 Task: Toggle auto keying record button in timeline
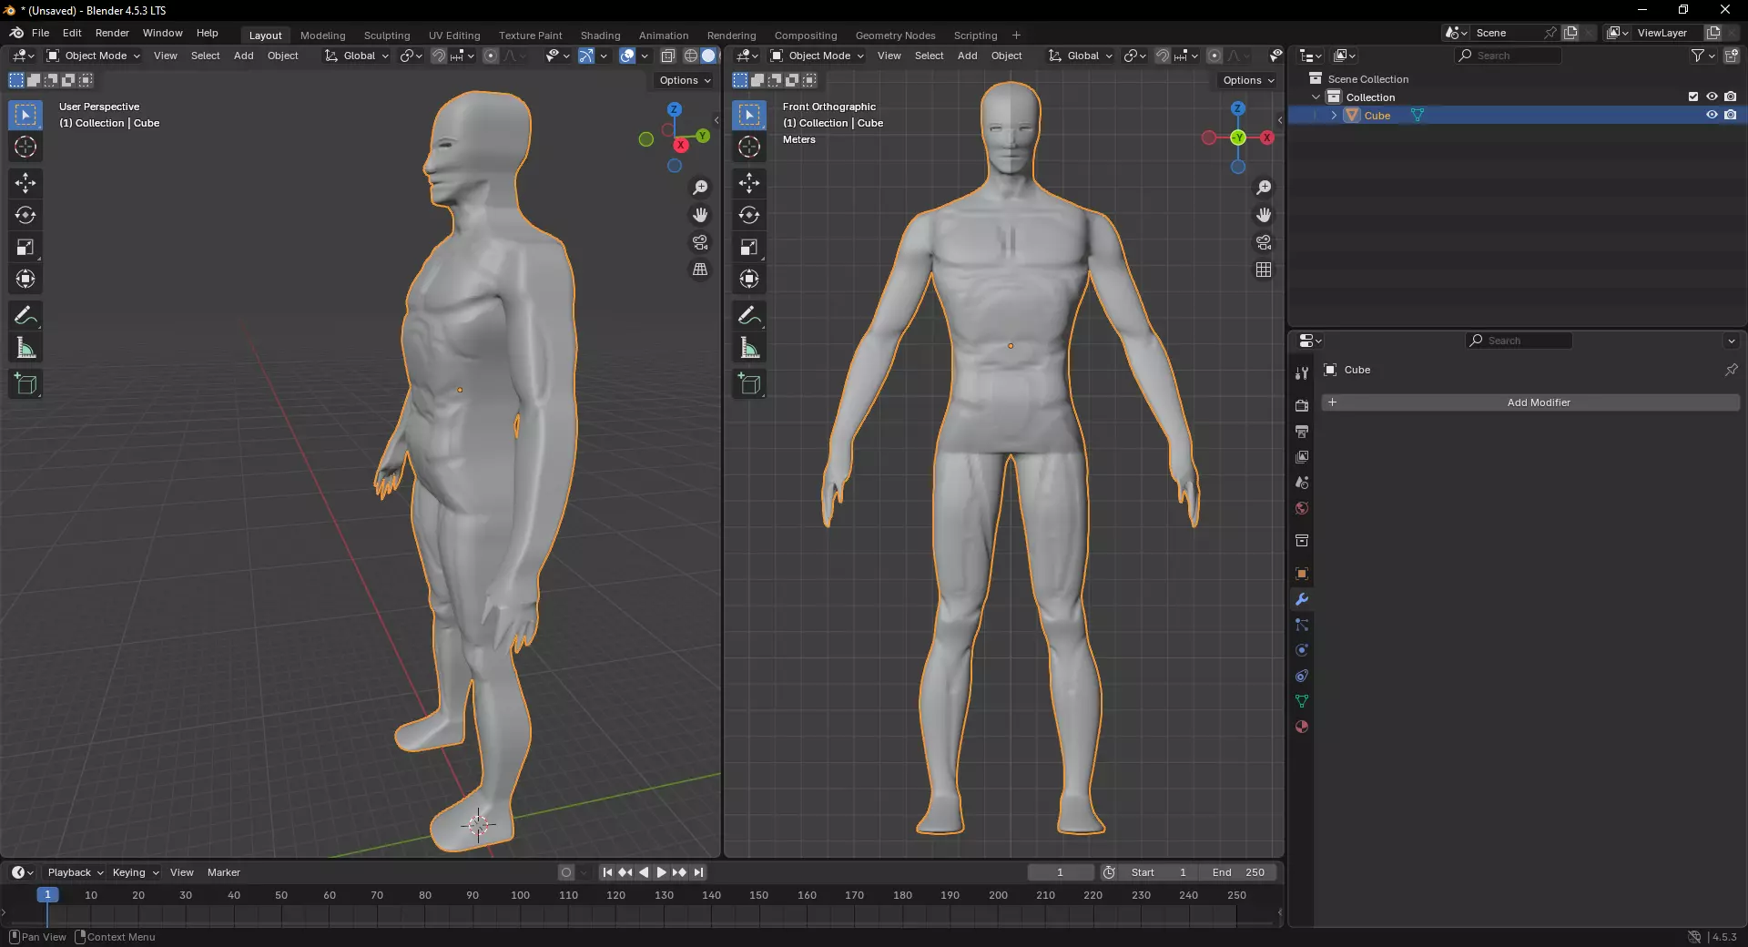[566, 872]
